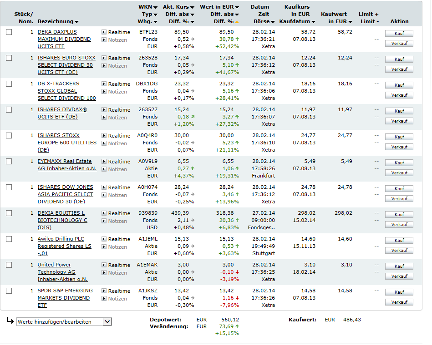Open the 'Werte hinzufügen/bearbeiten' dropdown
The width and height of the screenshot is (432, 345).
(107, 322)
